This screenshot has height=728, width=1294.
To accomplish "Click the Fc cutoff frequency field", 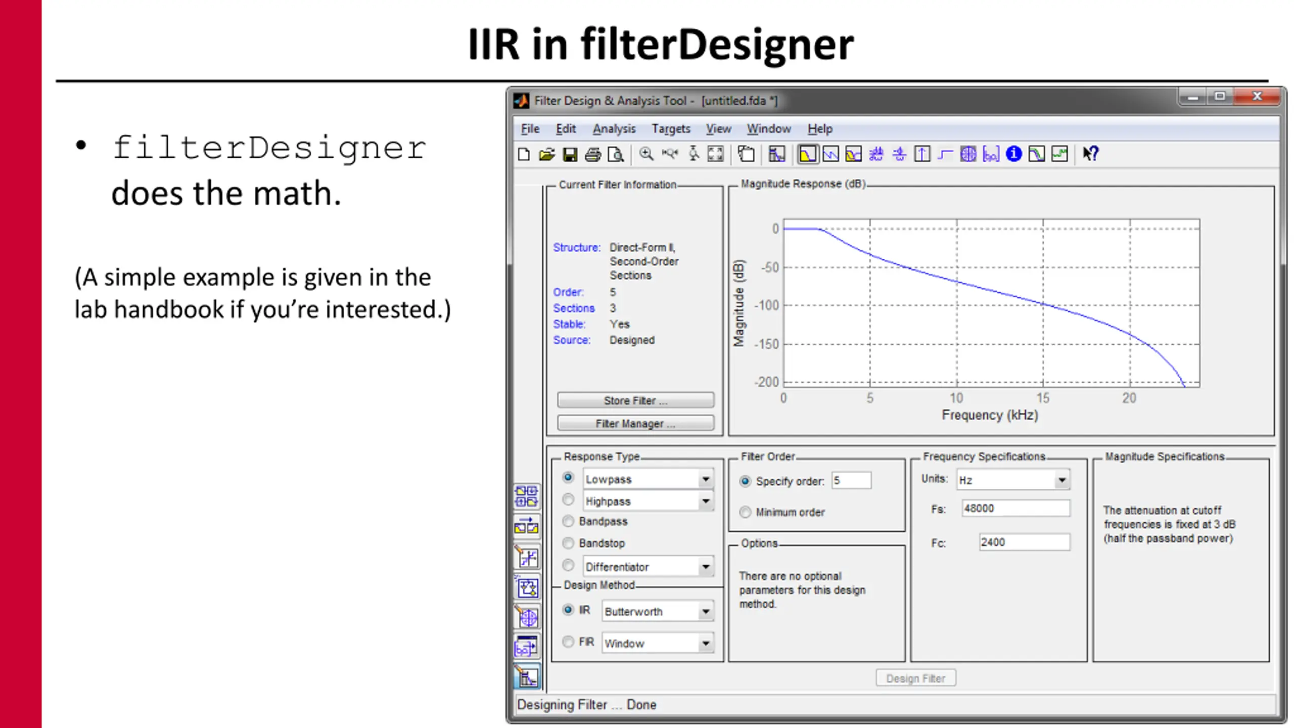I will [1025, 542].
